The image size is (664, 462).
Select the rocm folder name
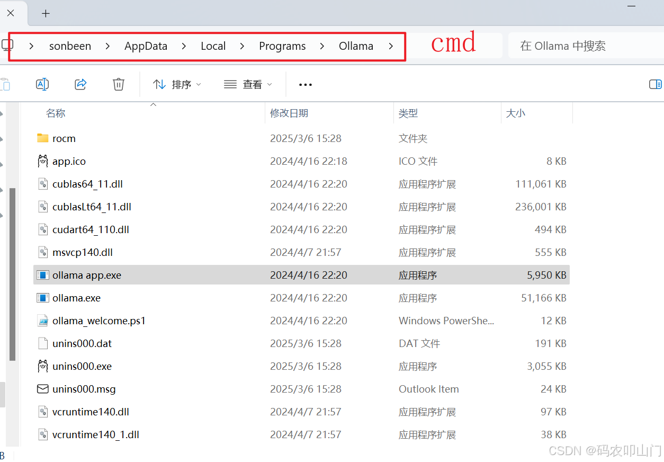pyautogui.click(x=64, y=138)
